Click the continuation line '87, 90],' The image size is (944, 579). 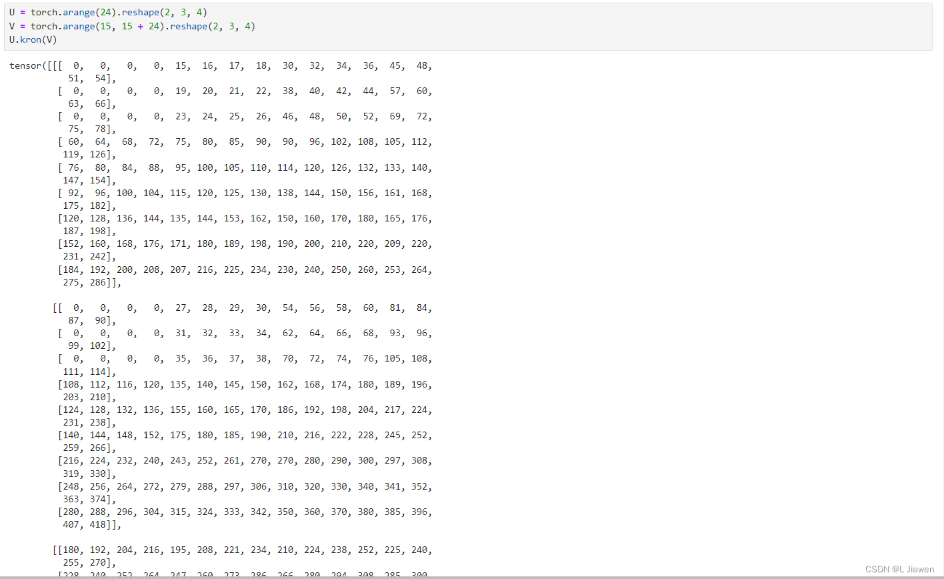92,320
